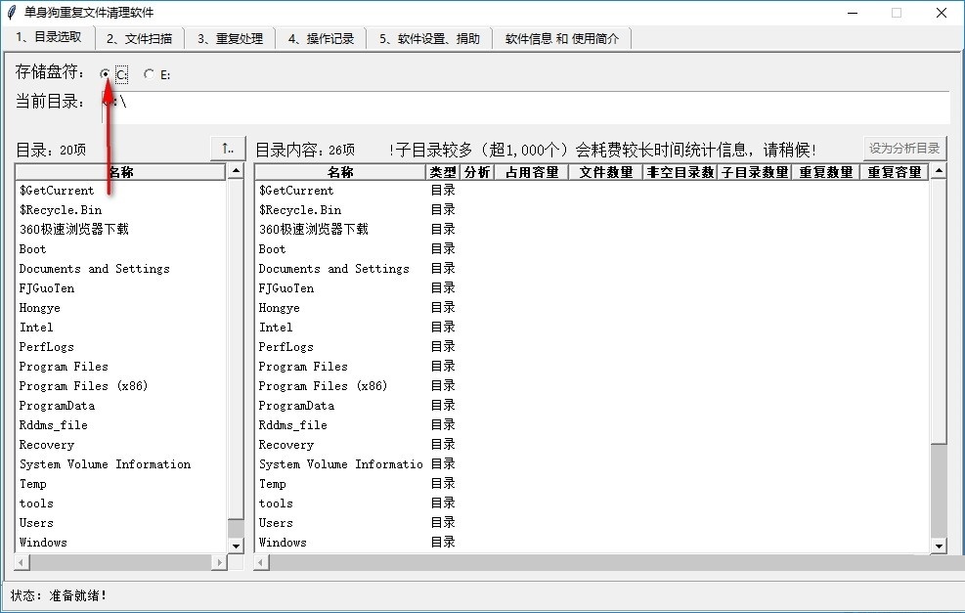965x613 pixels.
Task: Select Program Files (x86) in the directory list
Action: tap(84, 385)
